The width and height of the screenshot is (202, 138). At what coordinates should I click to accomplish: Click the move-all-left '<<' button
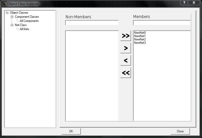pos(126,73)
